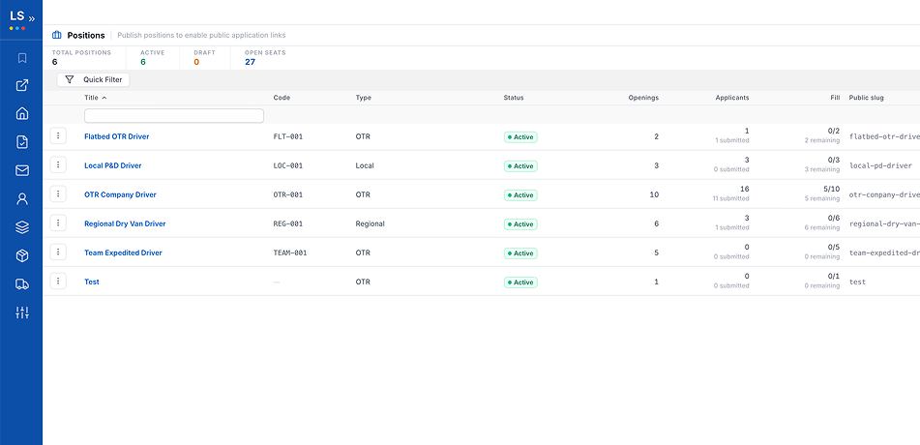This screenshot has width=920, height=445.
Task: Open the bookmark sidebar icon
Action: [21, 58]
